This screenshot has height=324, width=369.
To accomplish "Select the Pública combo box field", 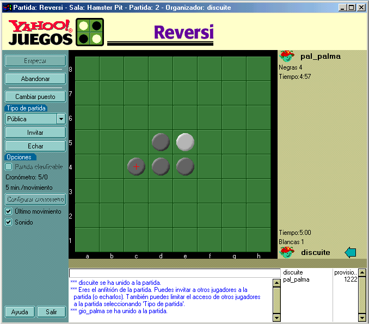I will [30, 119].
